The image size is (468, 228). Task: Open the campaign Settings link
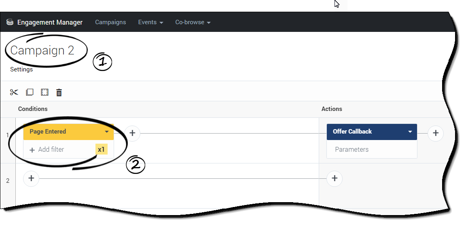[21, 69]
